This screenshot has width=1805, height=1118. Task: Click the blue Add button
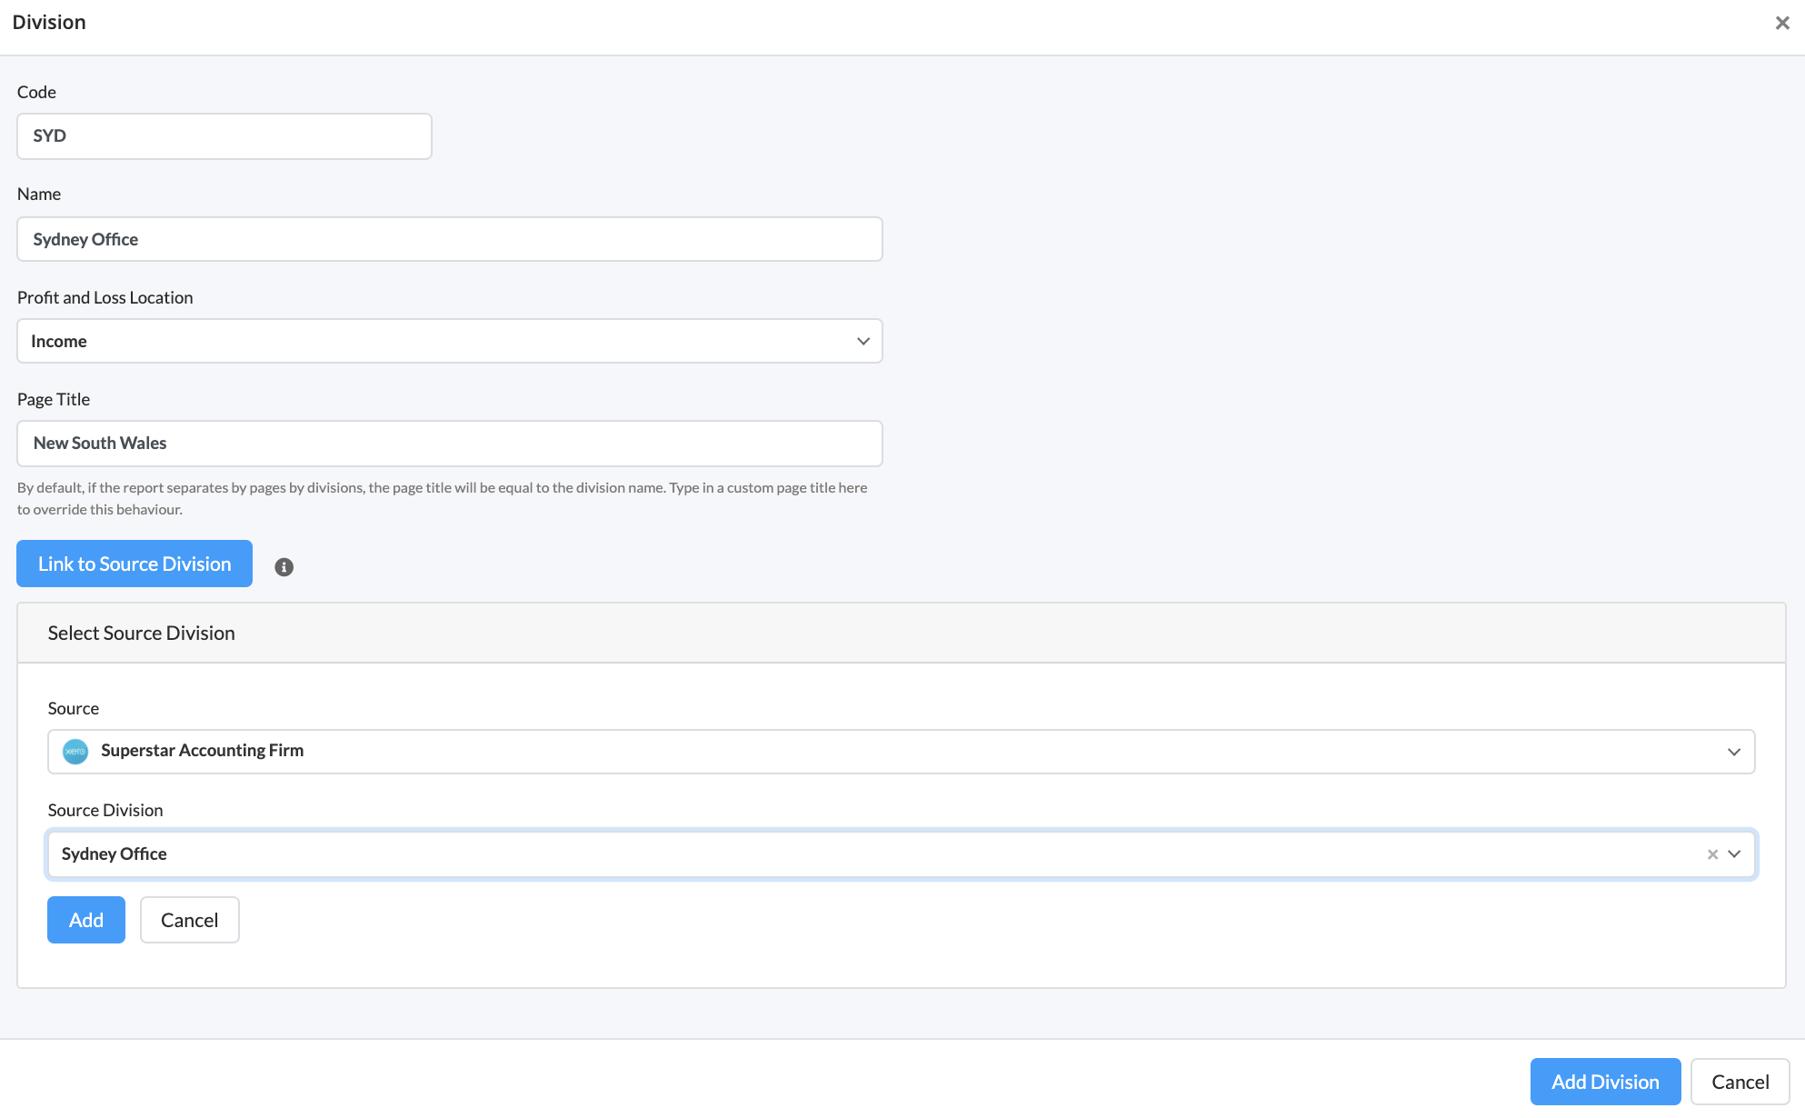coord(86,920)
